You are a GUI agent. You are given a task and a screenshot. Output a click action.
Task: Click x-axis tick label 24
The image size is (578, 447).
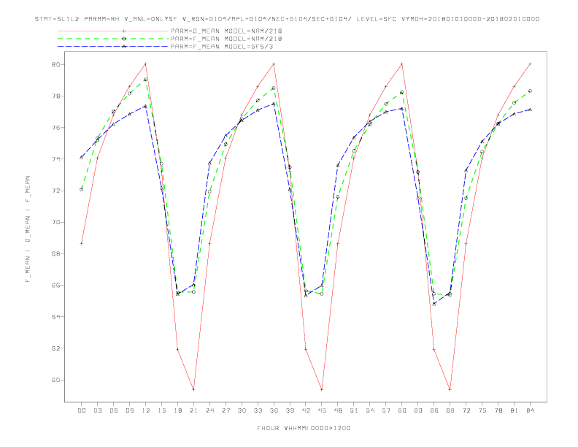click(209, 410)
